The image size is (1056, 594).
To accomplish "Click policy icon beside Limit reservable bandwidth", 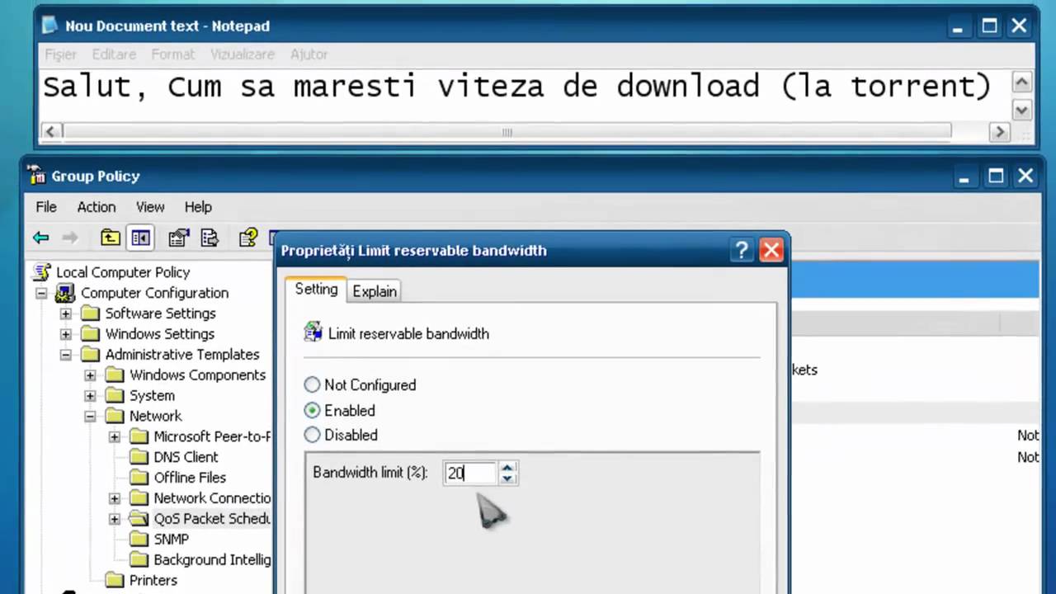I will coord(313,332).
